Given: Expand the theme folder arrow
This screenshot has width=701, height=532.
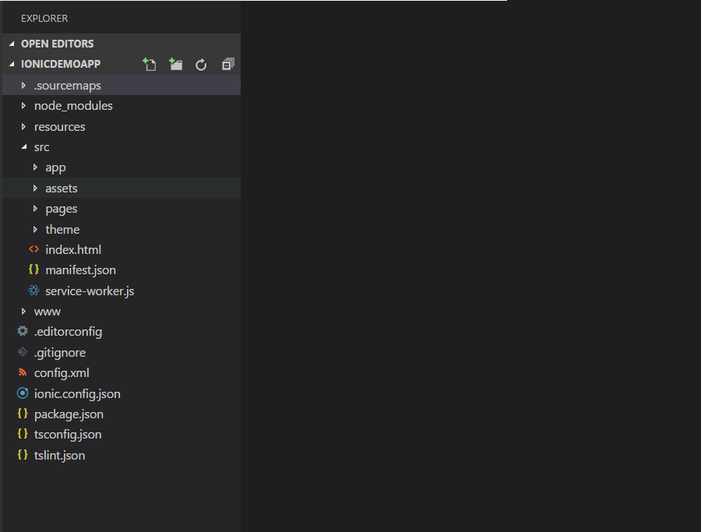Looking at the screenshot, I should tap(35, 229).
